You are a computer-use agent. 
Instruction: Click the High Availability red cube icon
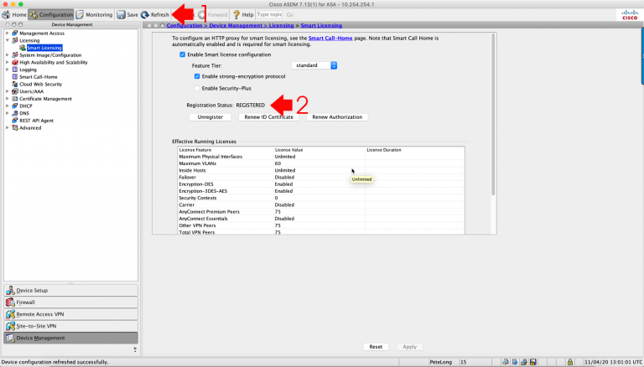pyautogui.click(x=15, y=62)
